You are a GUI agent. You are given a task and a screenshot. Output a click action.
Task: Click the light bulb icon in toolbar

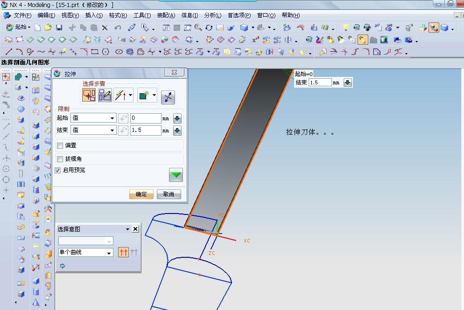(345, 28)
